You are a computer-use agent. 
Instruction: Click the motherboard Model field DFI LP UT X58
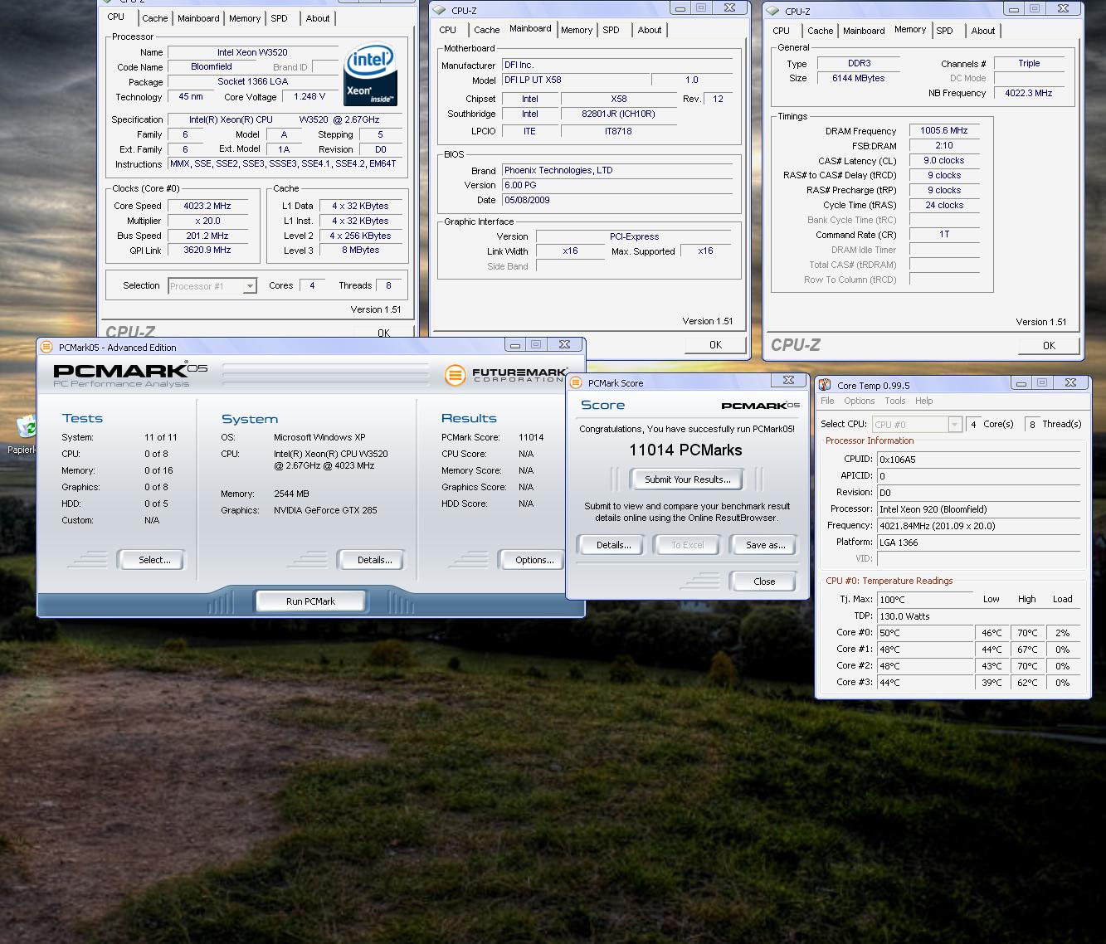[x=576, y=80]
